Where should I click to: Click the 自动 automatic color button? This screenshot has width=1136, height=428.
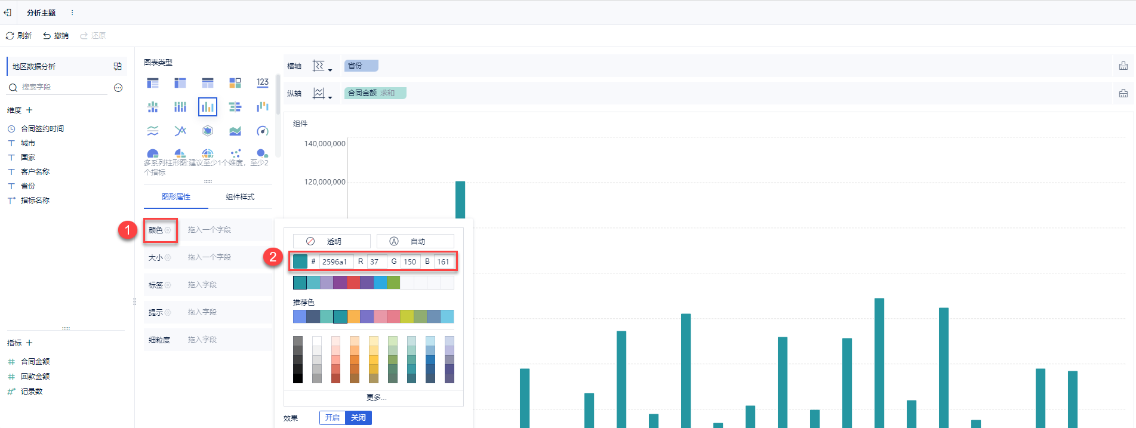point(415,241)
